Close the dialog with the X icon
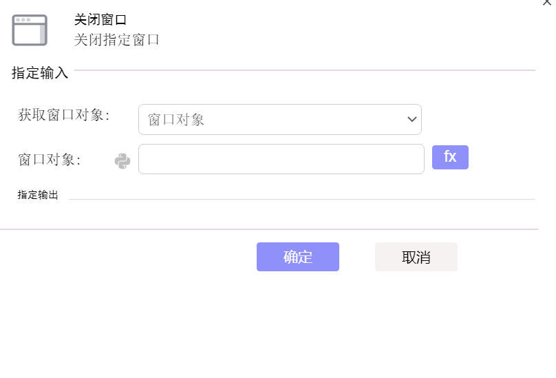556x378 pixels. pyautogui.click(x=547, y=3)
